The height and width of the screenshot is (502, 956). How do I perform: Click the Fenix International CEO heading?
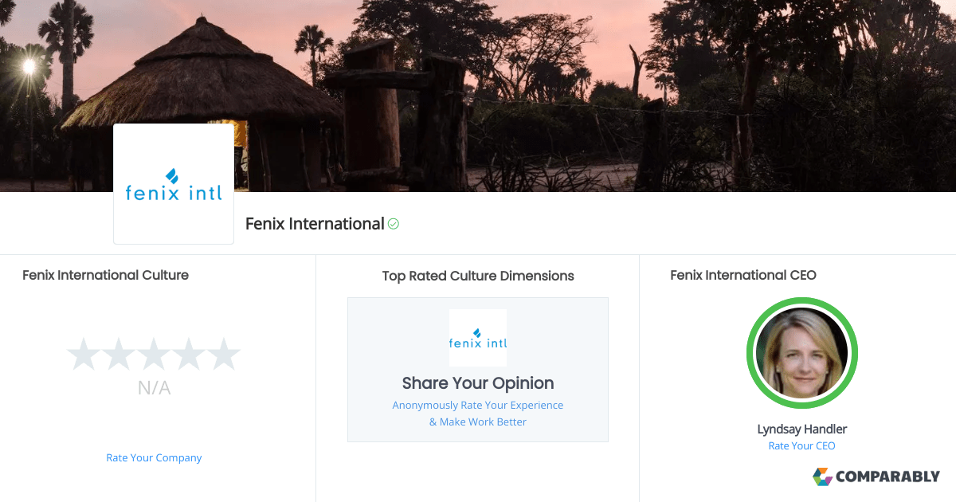[742, 275]
